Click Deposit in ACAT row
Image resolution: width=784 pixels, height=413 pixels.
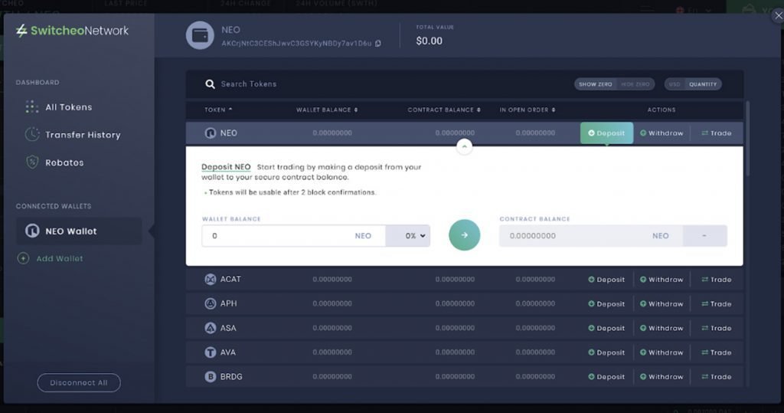click(606, 280)
